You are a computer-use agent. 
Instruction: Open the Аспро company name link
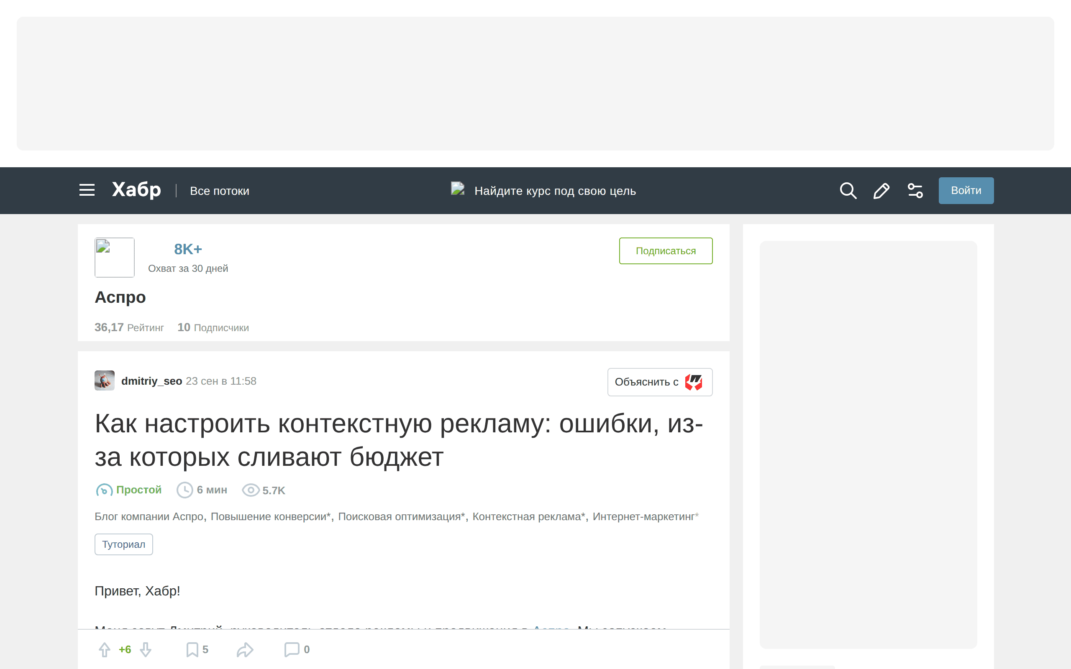120,297
